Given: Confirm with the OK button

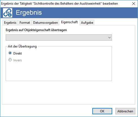Looking at the screenshot, I should pyautogui.click(x=102, y=111).
